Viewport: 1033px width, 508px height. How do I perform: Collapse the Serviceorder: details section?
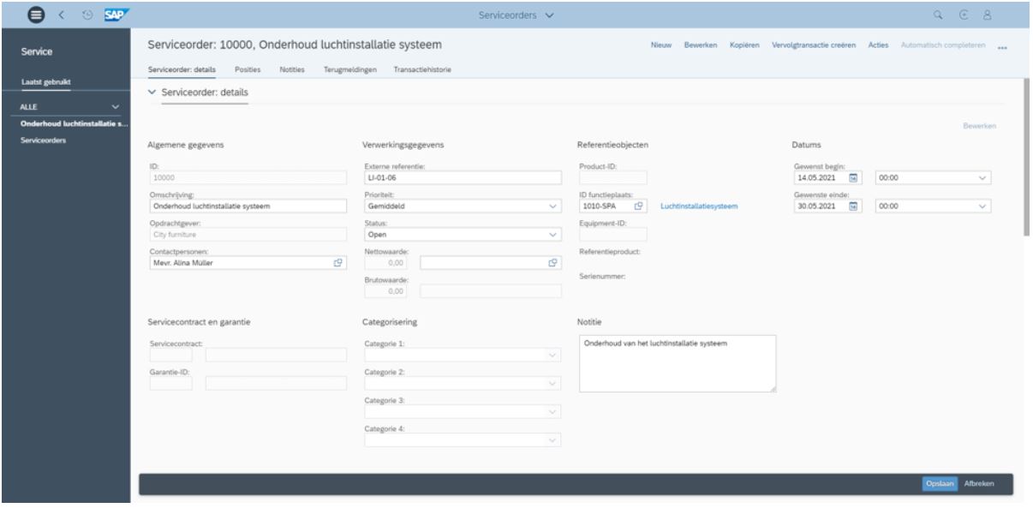(152, 91)
